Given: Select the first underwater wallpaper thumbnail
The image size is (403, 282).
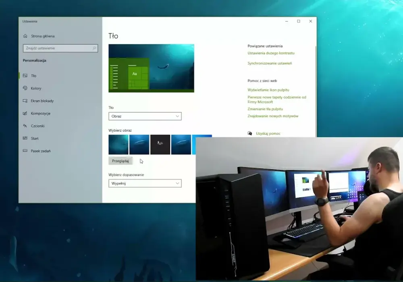Looking at the screenshot, I should tap(118, 145).
